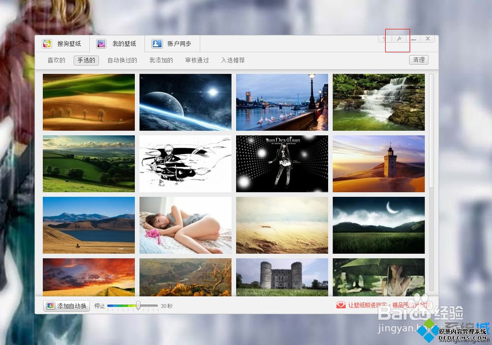
Task: Select the green hills countryside wallpaper
Action: [89, 164]
